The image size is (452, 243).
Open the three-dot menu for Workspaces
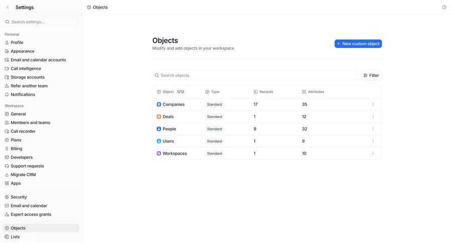tap(373, 153)
